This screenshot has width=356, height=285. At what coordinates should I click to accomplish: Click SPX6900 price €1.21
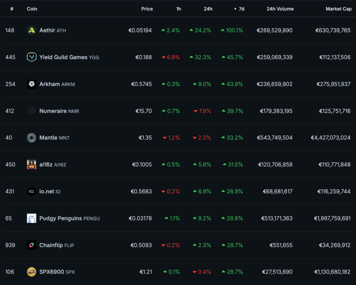(x=146, y=272)
